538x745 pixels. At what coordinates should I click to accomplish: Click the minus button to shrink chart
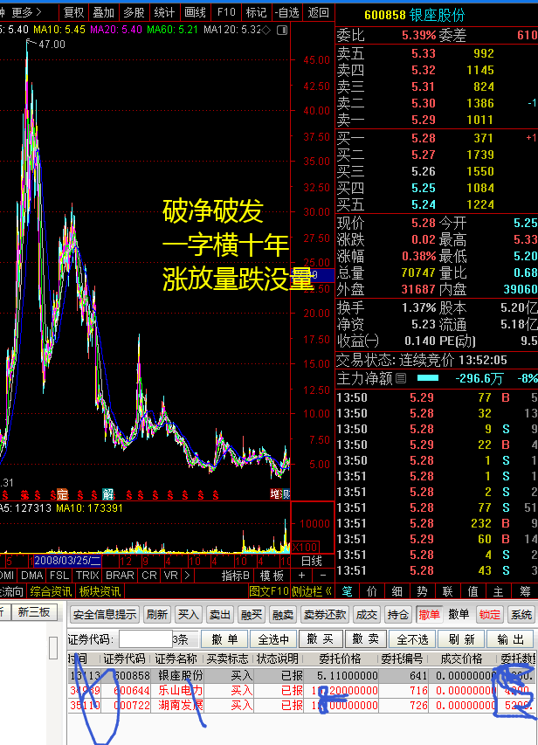pos(323,576)
